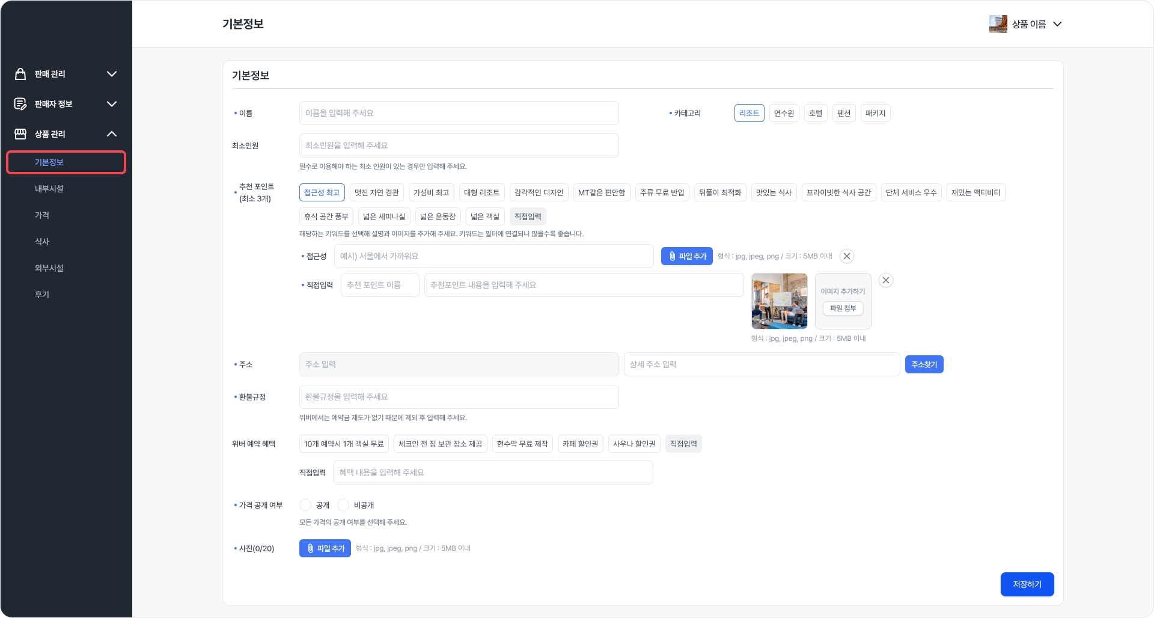
Task: Select the 연수원 category chip
Action: (x=784, y=113)
